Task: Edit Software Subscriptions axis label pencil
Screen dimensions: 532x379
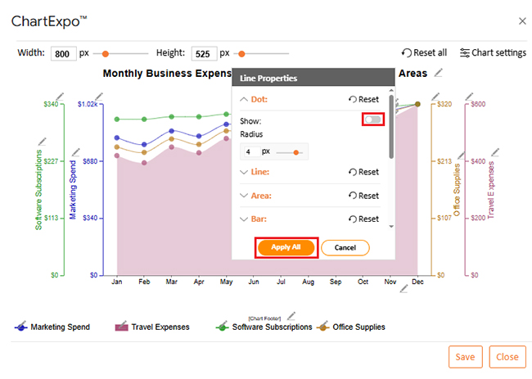Action: click(x=42, y=141)
